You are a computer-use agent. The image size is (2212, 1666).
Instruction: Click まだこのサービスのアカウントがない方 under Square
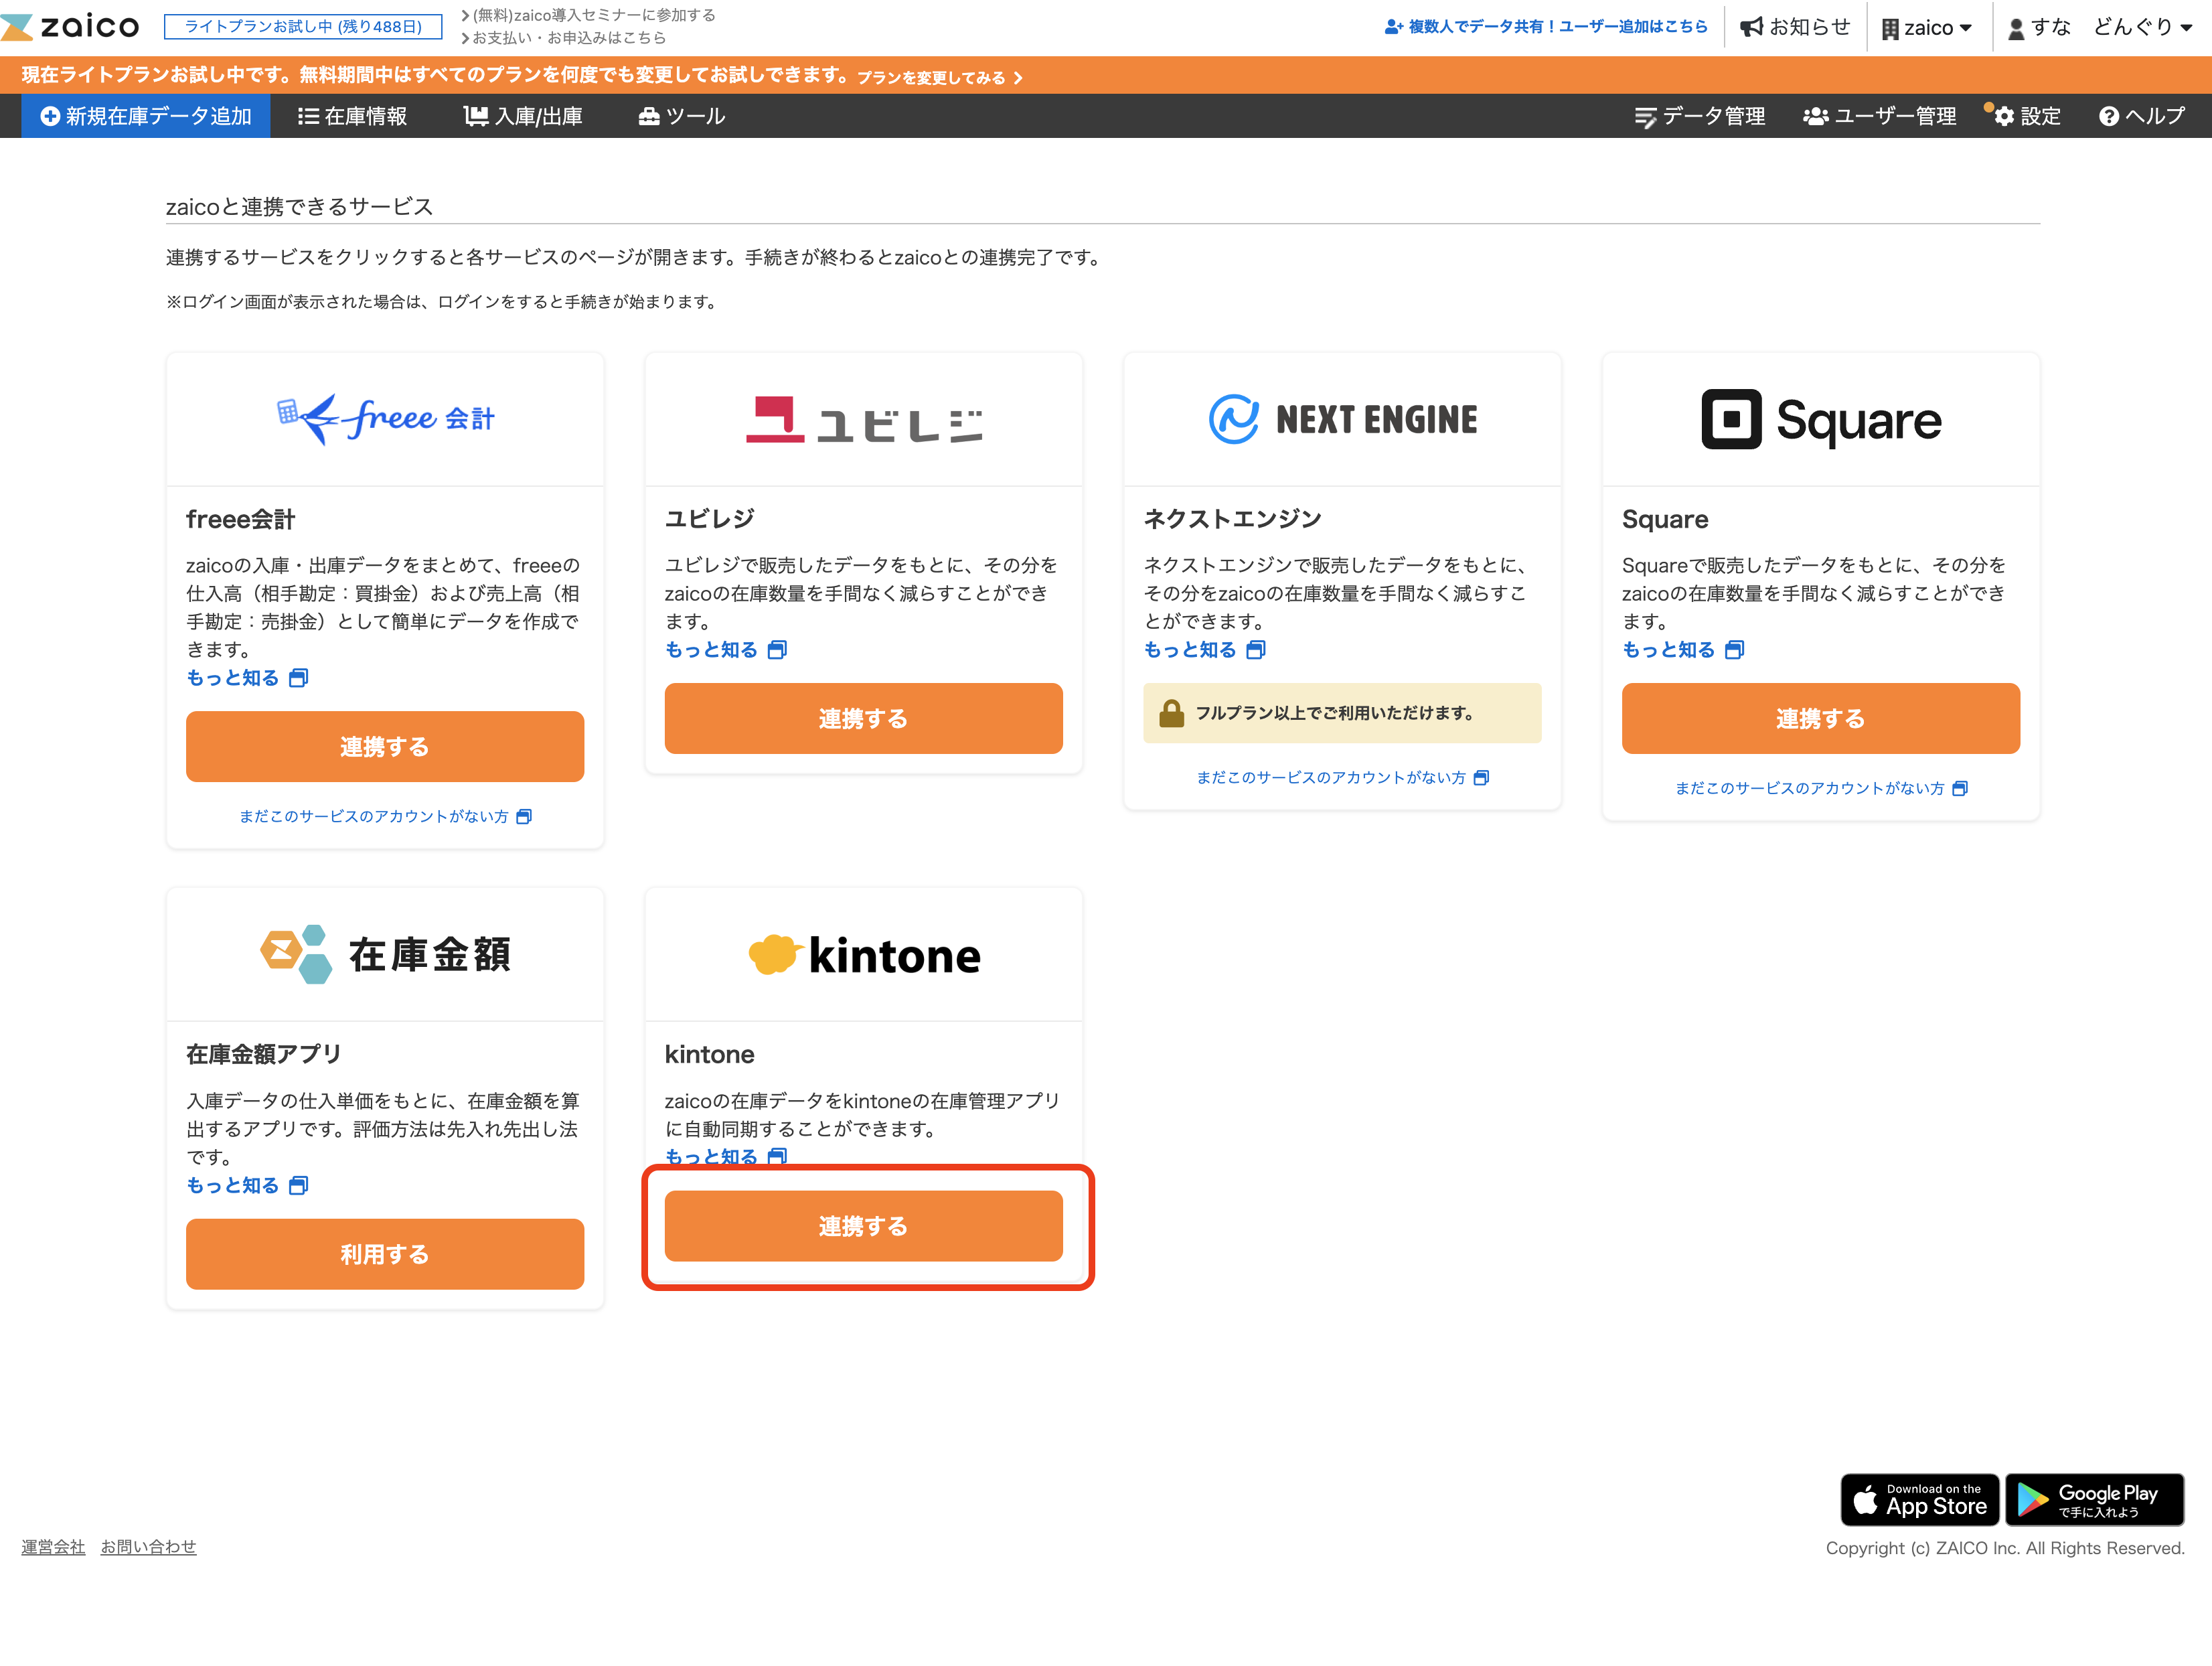1821,789
